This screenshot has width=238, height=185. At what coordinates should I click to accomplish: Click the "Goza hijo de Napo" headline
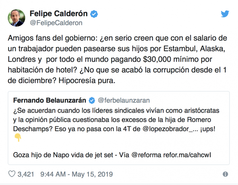59,155
